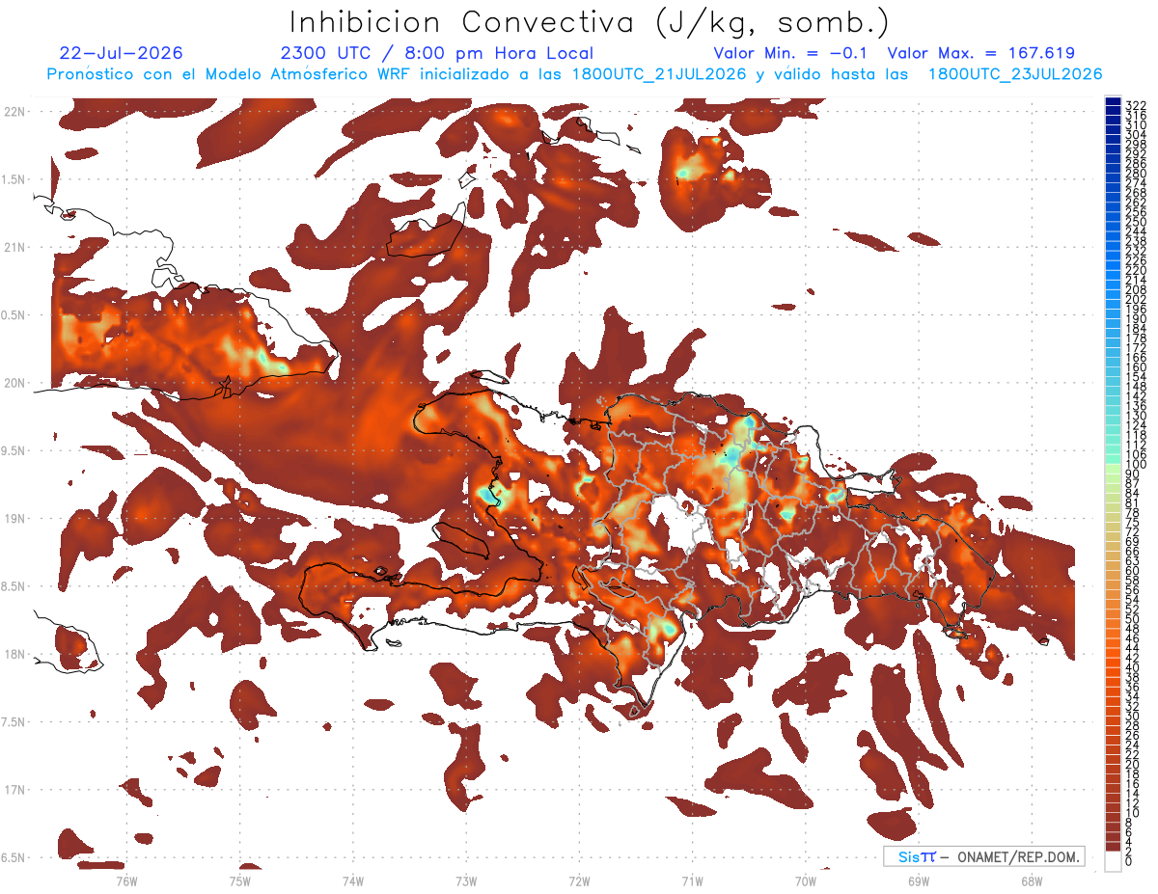
Task: Click the '76W' longitude label
Action: click(x=126, y=880)
